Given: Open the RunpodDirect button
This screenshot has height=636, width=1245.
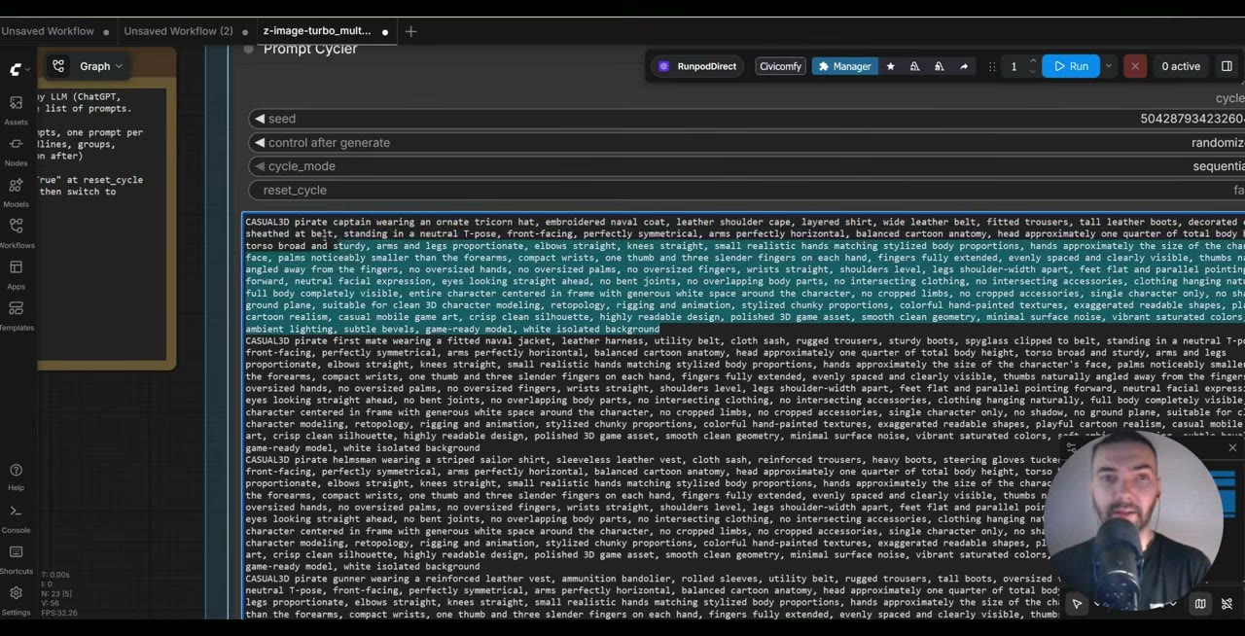Looking at the screenshot, I should [x=697, y=66].
